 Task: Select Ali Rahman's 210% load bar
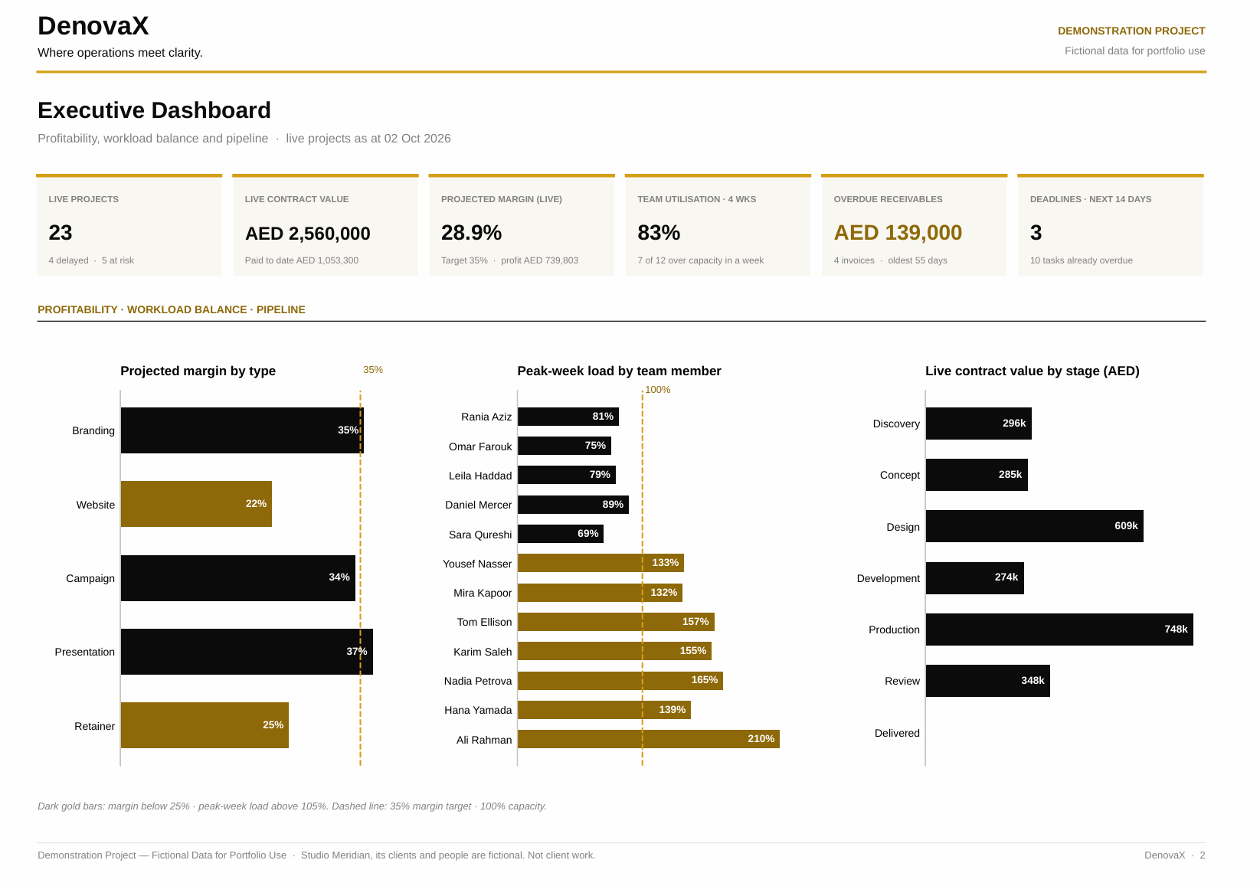click(x=649, y=739)
